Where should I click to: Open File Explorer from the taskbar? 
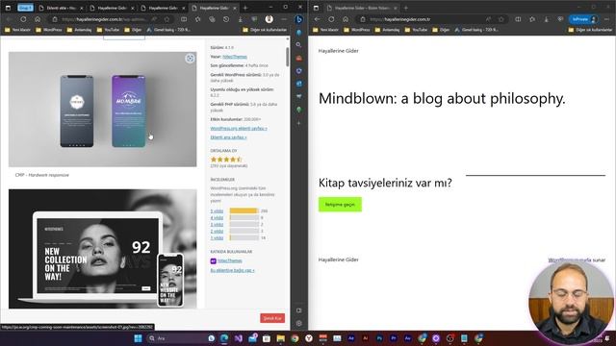(x=280, y=338)
